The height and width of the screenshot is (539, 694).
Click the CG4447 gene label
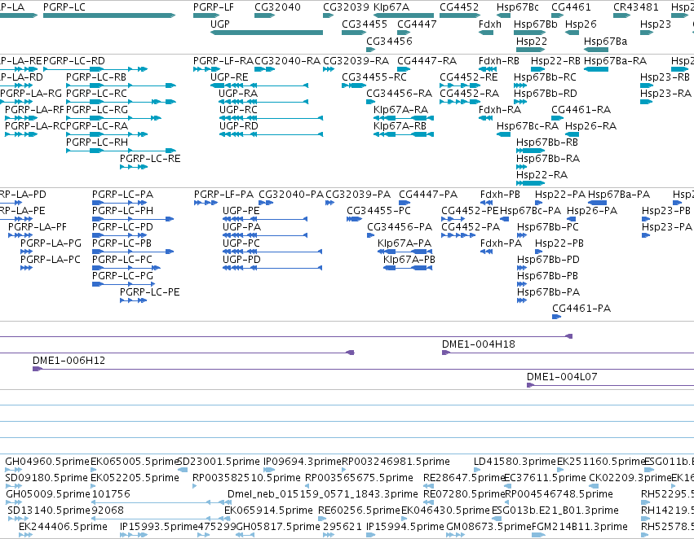[x=417, y=24]
